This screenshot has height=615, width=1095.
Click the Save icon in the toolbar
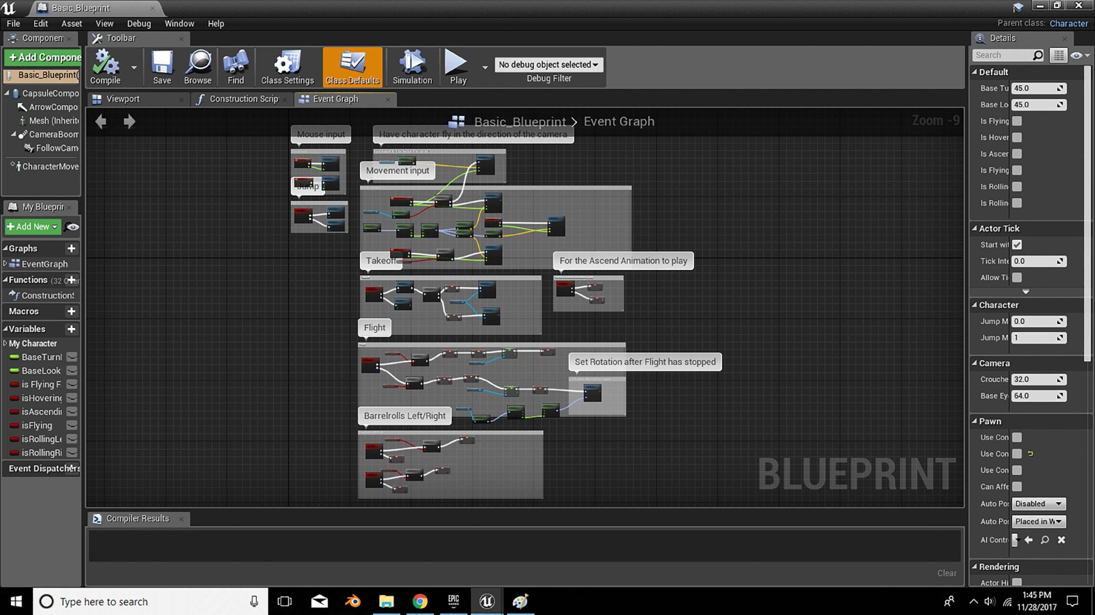tap(162, 66)
